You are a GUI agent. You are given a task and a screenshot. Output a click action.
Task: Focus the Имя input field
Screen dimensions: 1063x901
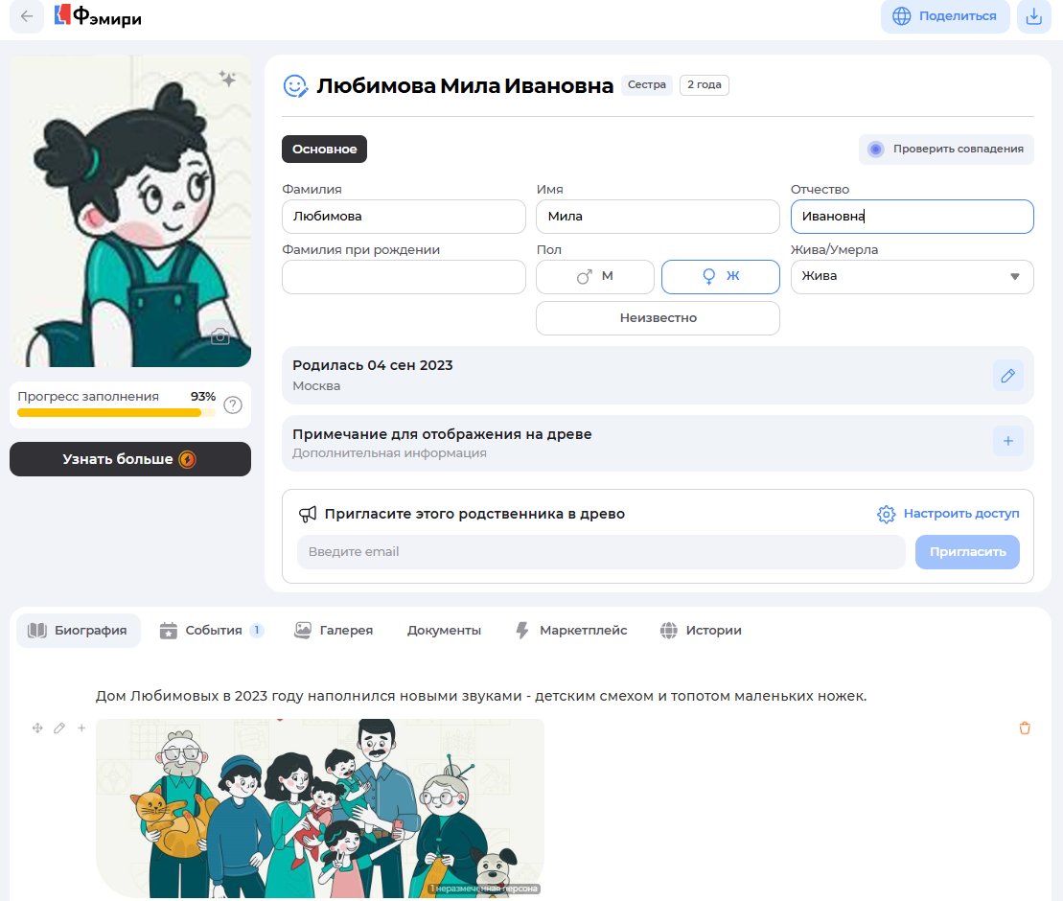point(658,217)
